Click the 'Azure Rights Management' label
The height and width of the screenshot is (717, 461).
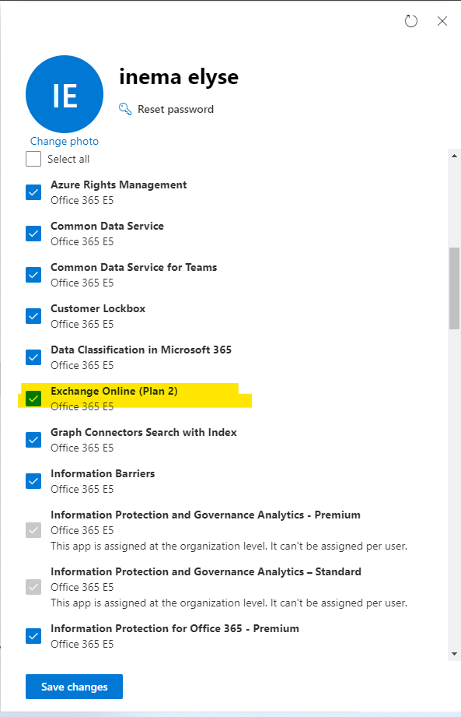coord(119,185)
